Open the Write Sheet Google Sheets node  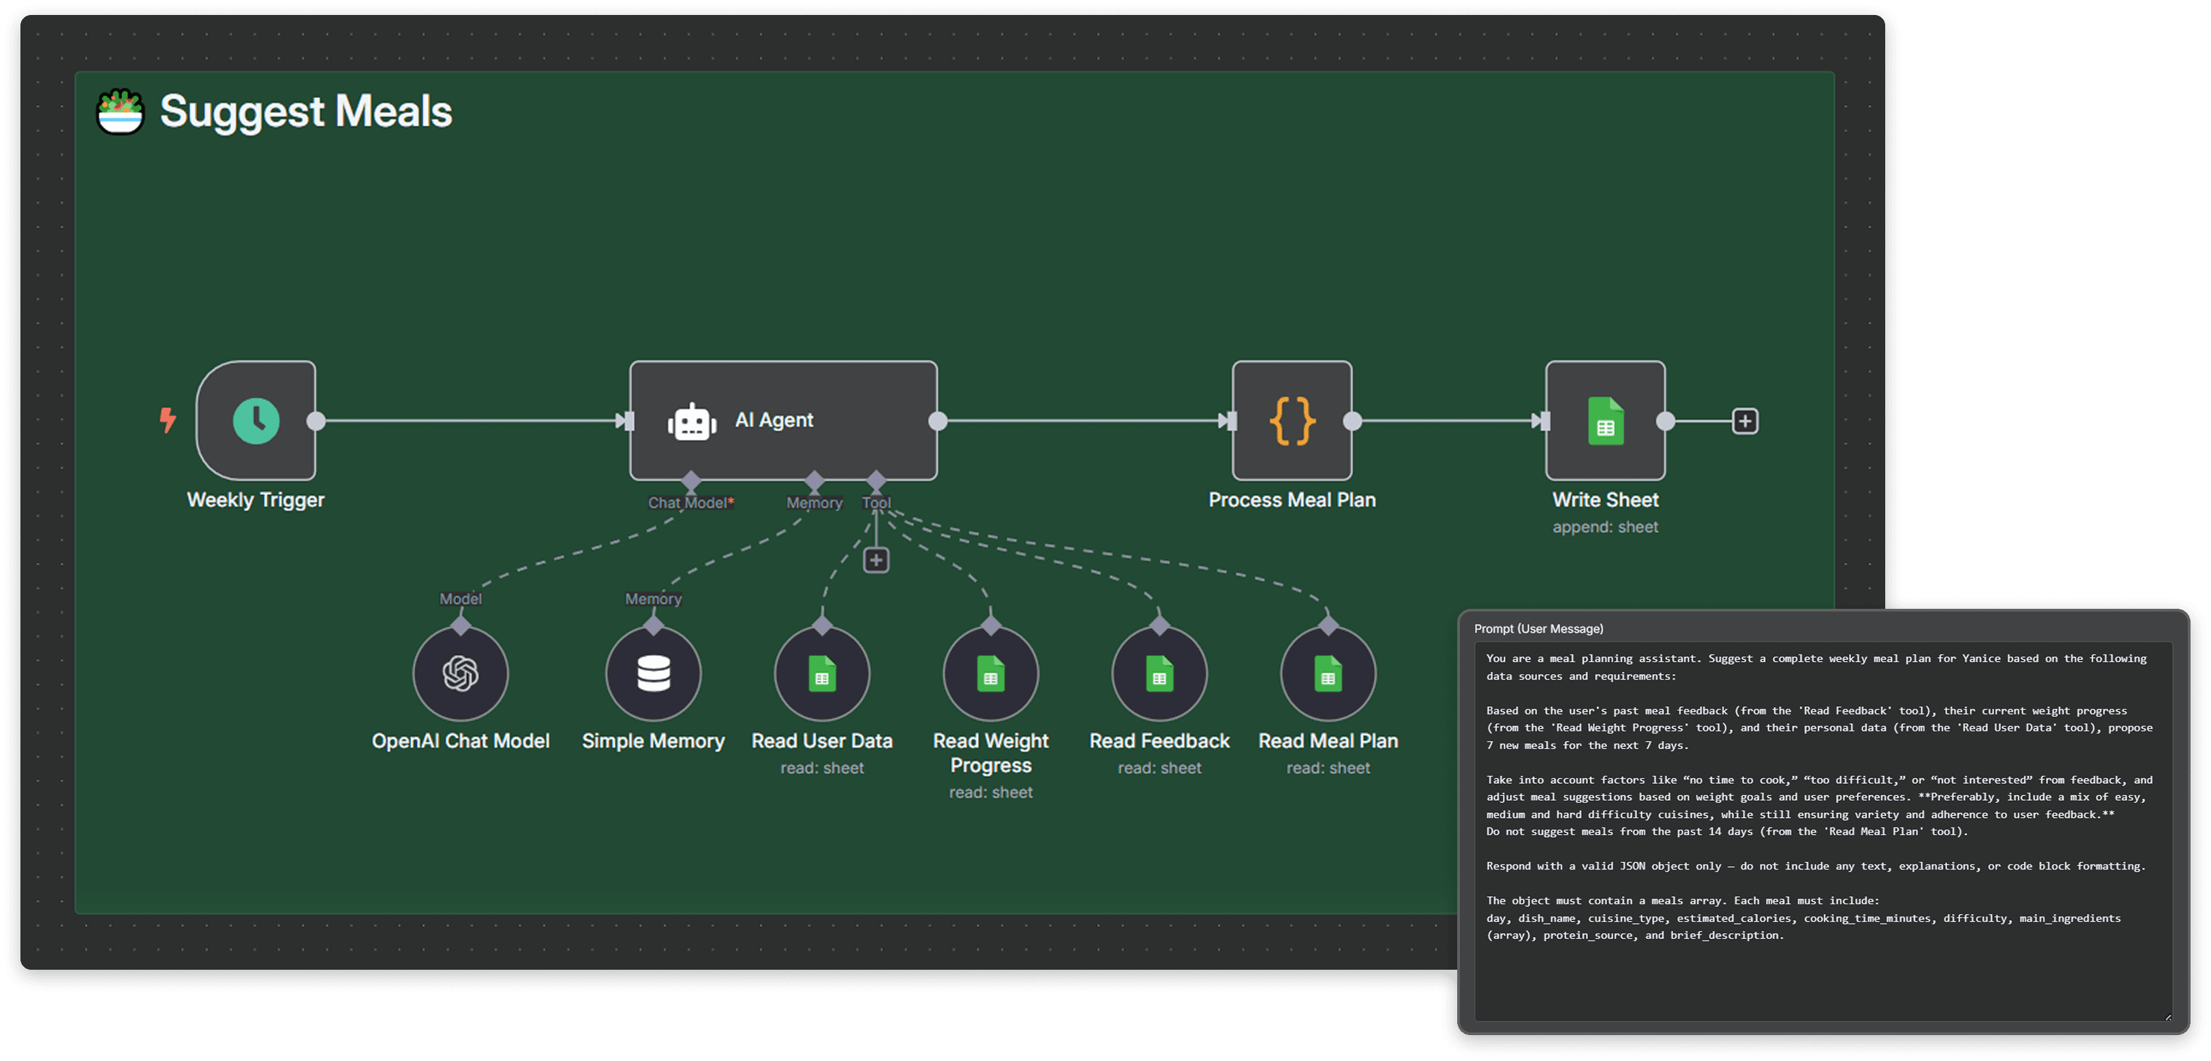(x=1605, y=420)
